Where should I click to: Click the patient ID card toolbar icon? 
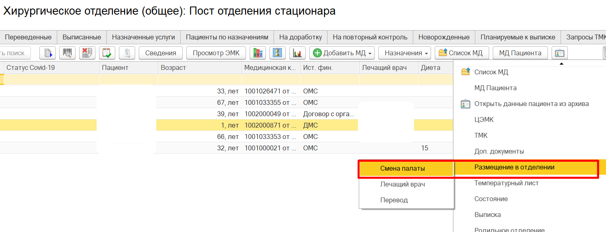point(560,53)
